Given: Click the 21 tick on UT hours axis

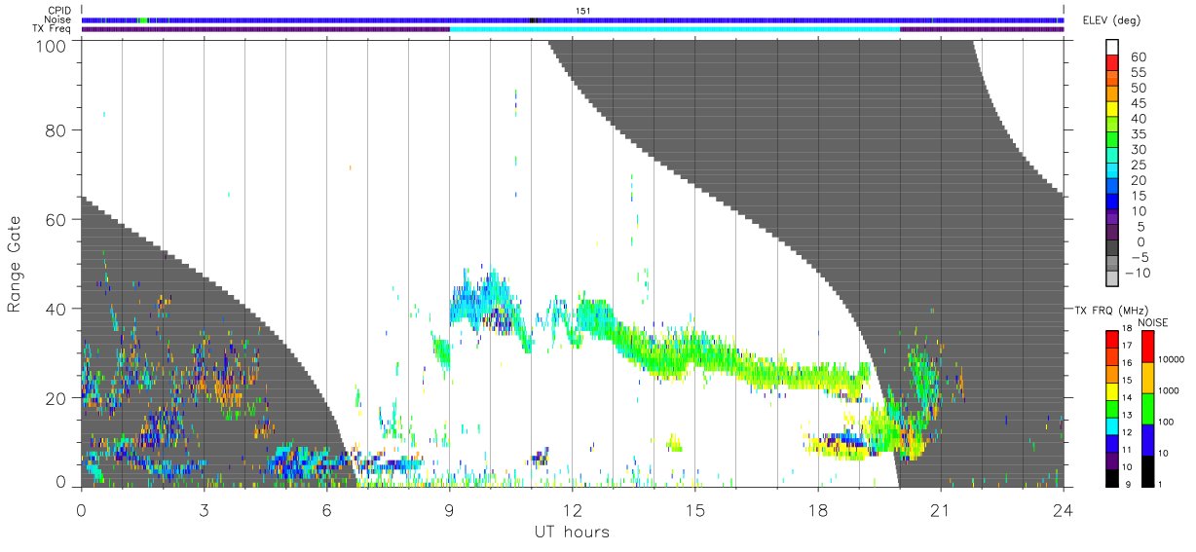Looking at the screenshot, I should click(x=940, y=510).
